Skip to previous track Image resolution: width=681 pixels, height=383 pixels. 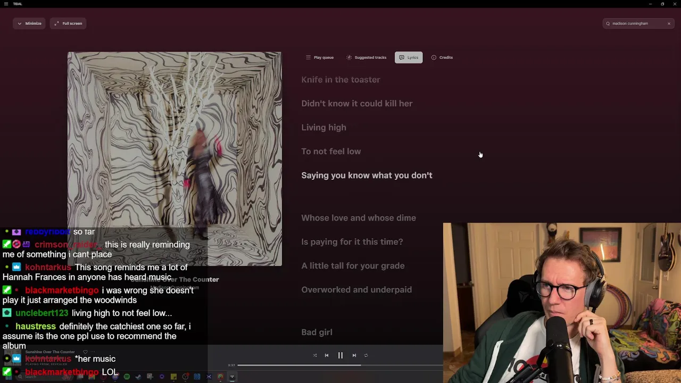(327, 355)
